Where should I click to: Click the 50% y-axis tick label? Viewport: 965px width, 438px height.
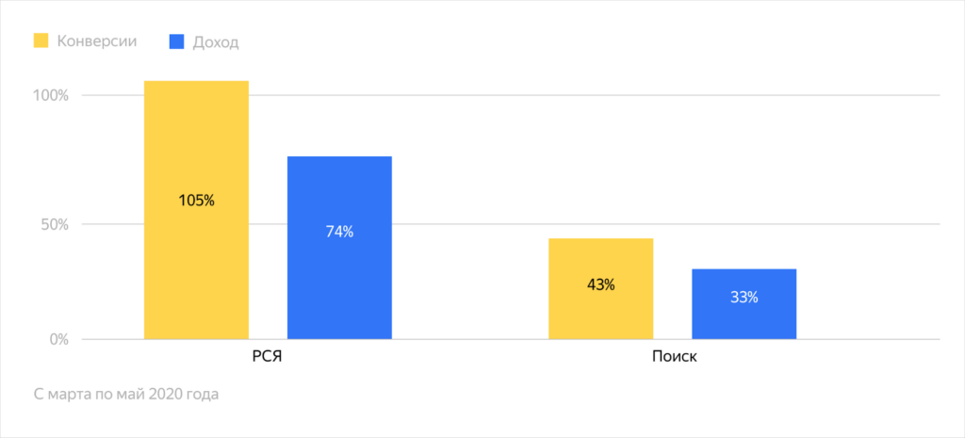pyautogui.click(x=56, y=224)
